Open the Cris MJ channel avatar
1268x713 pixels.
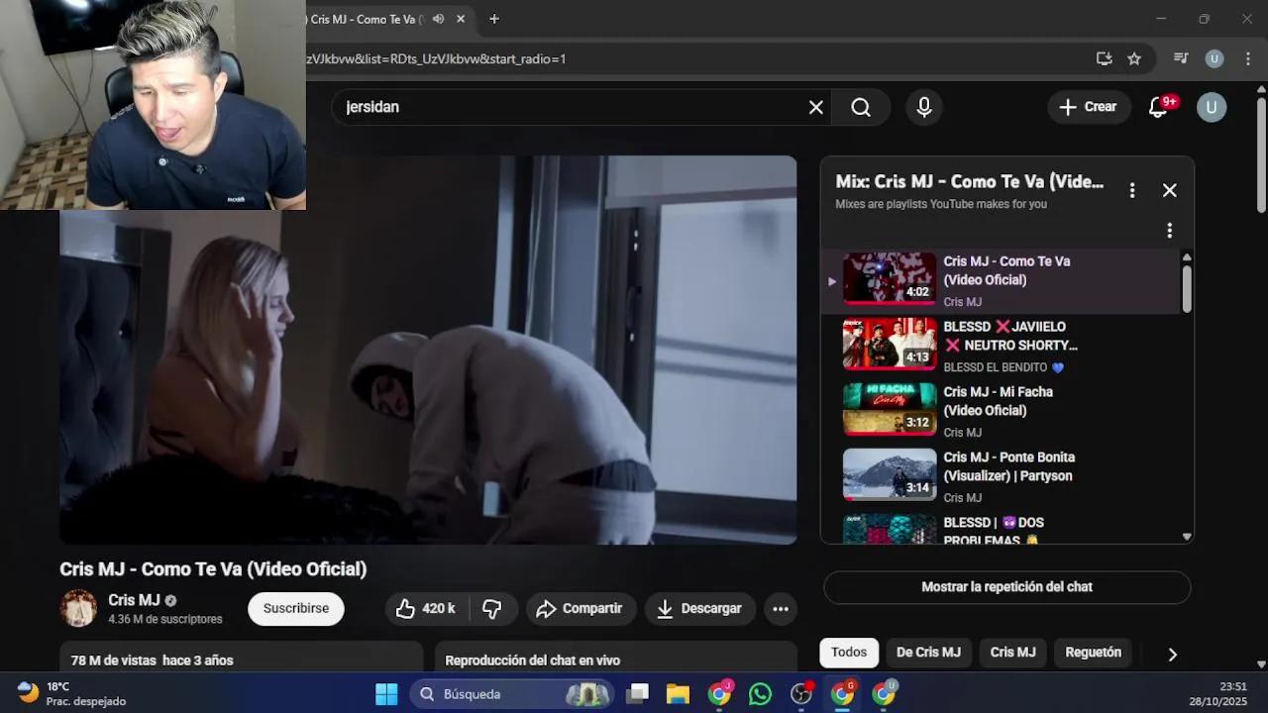pyautogui.click(x=78, y=608)
